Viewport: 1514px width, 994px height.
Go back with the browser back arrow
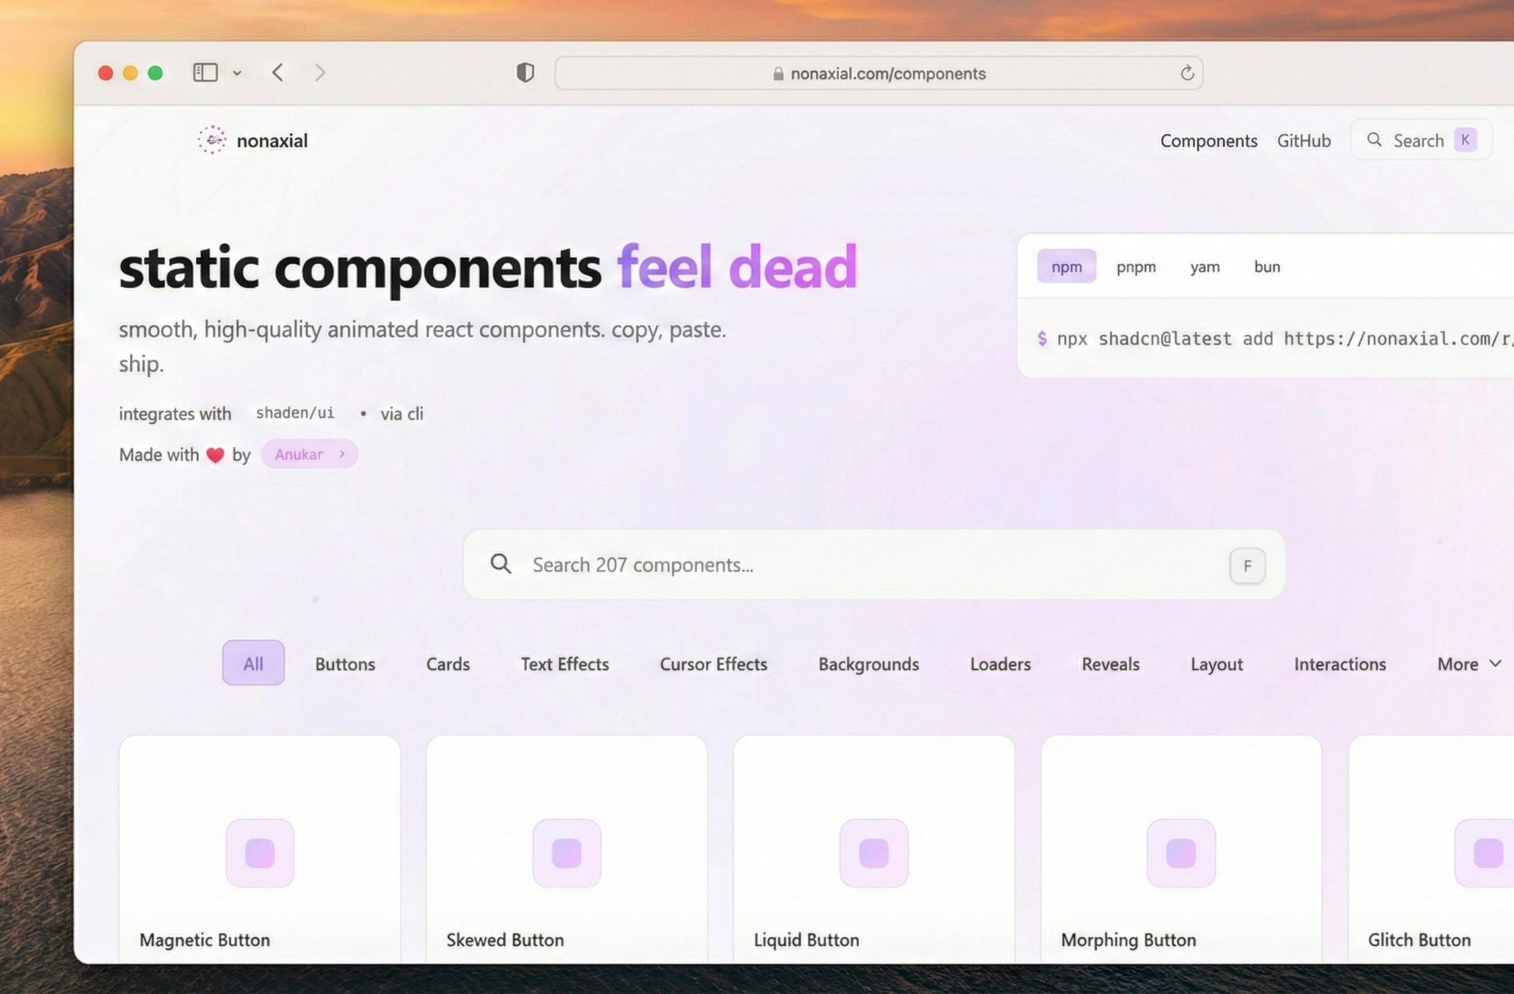click(278, 73)
